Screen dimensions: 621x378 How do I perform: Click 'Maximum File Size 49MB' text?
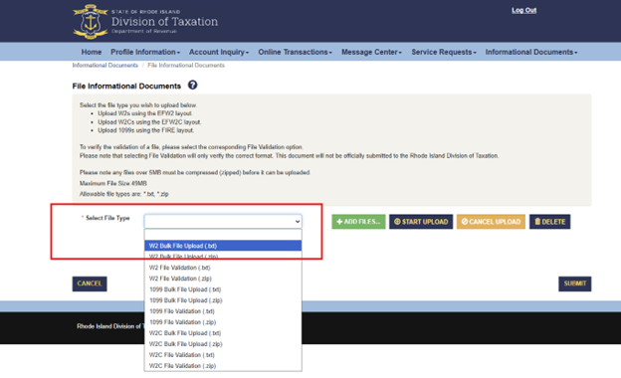point(113,183)
